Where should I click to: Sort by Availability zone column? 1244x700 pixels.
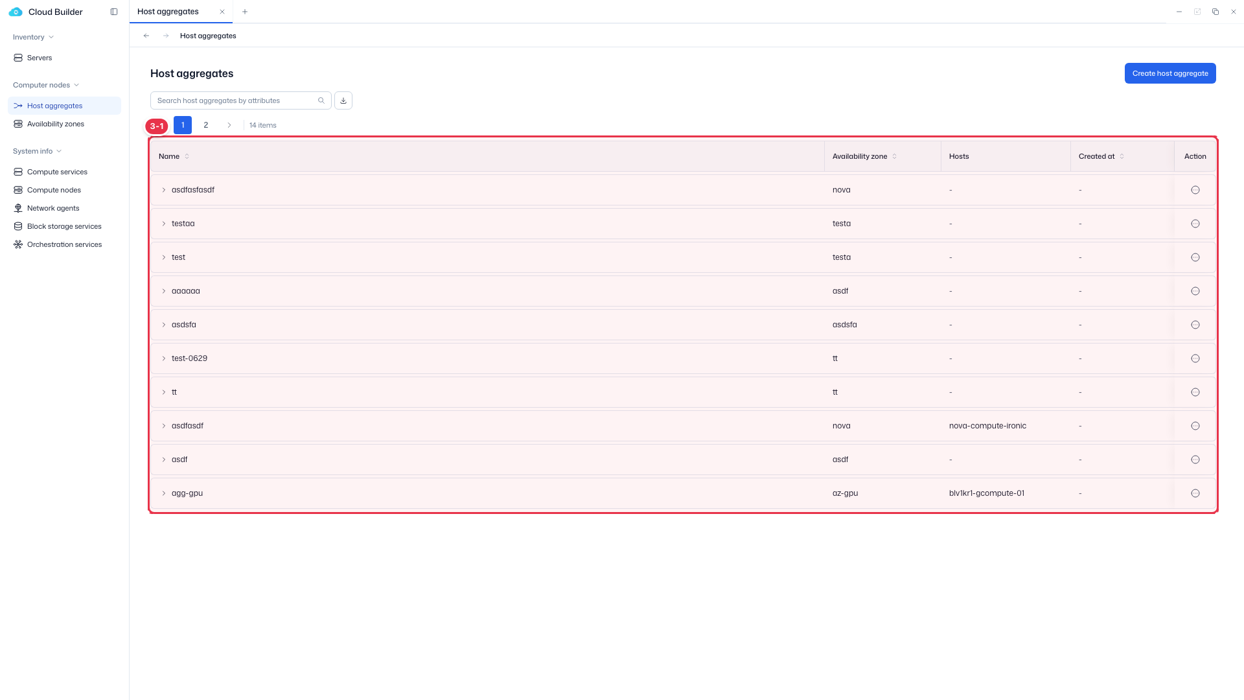(895, 156)
